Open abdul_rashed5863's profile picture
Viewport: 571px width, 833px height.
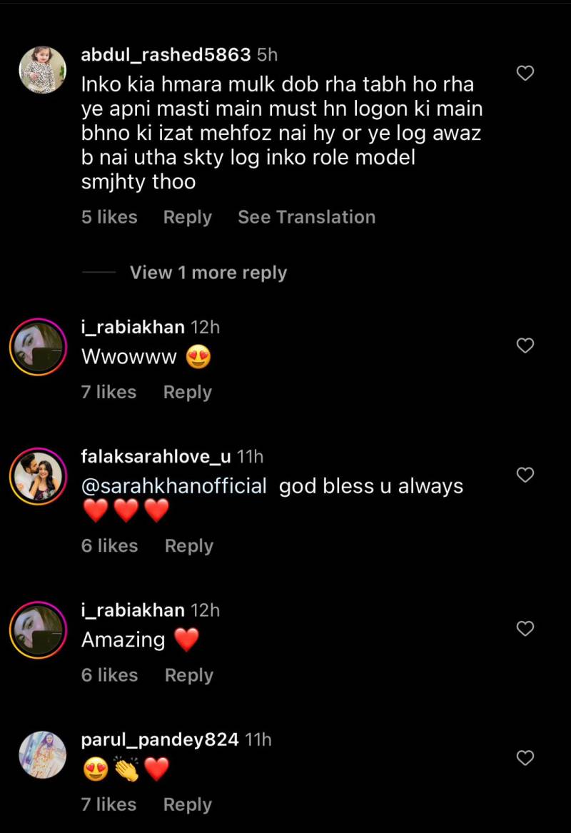43,70
